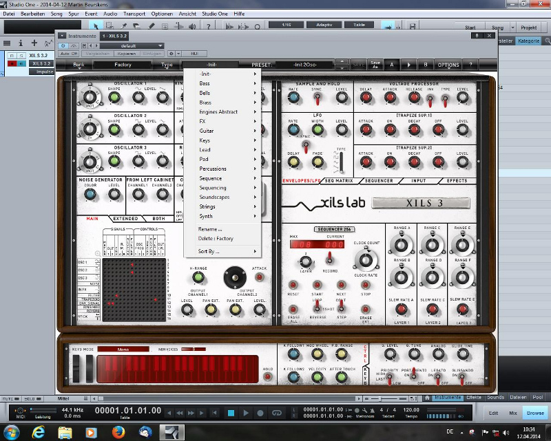Open the Browse panel button

(x=535, y=413)
